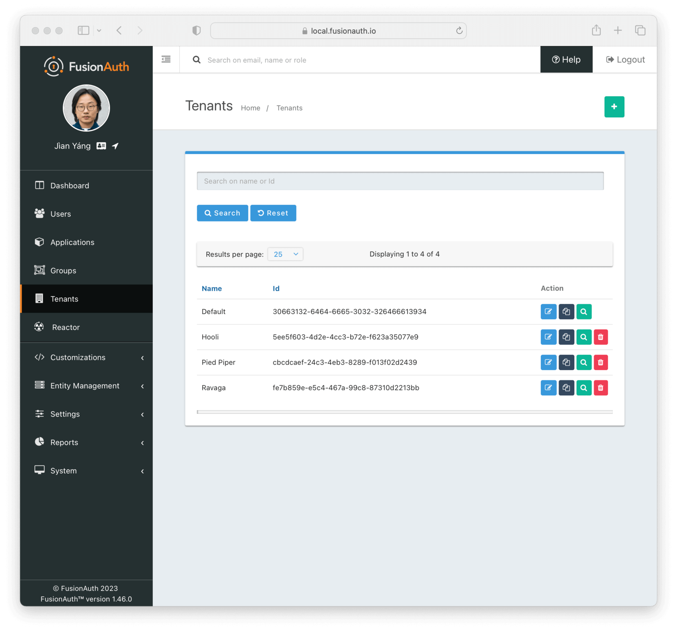Open Groups in the sidebar
Screen dimensions: 677x631
tap(86, 271)
